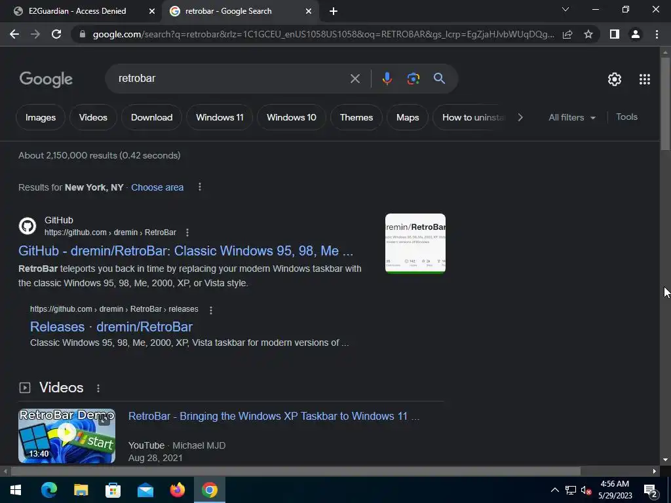Filter results by Images
The image size is (671, 503).
(x=41, y=117)
